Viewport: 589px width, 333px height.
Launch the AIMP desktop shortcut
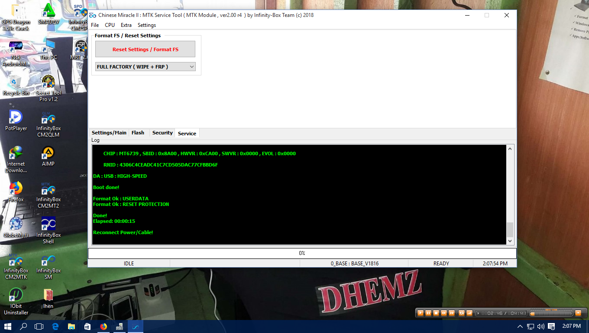click(48, 156)
